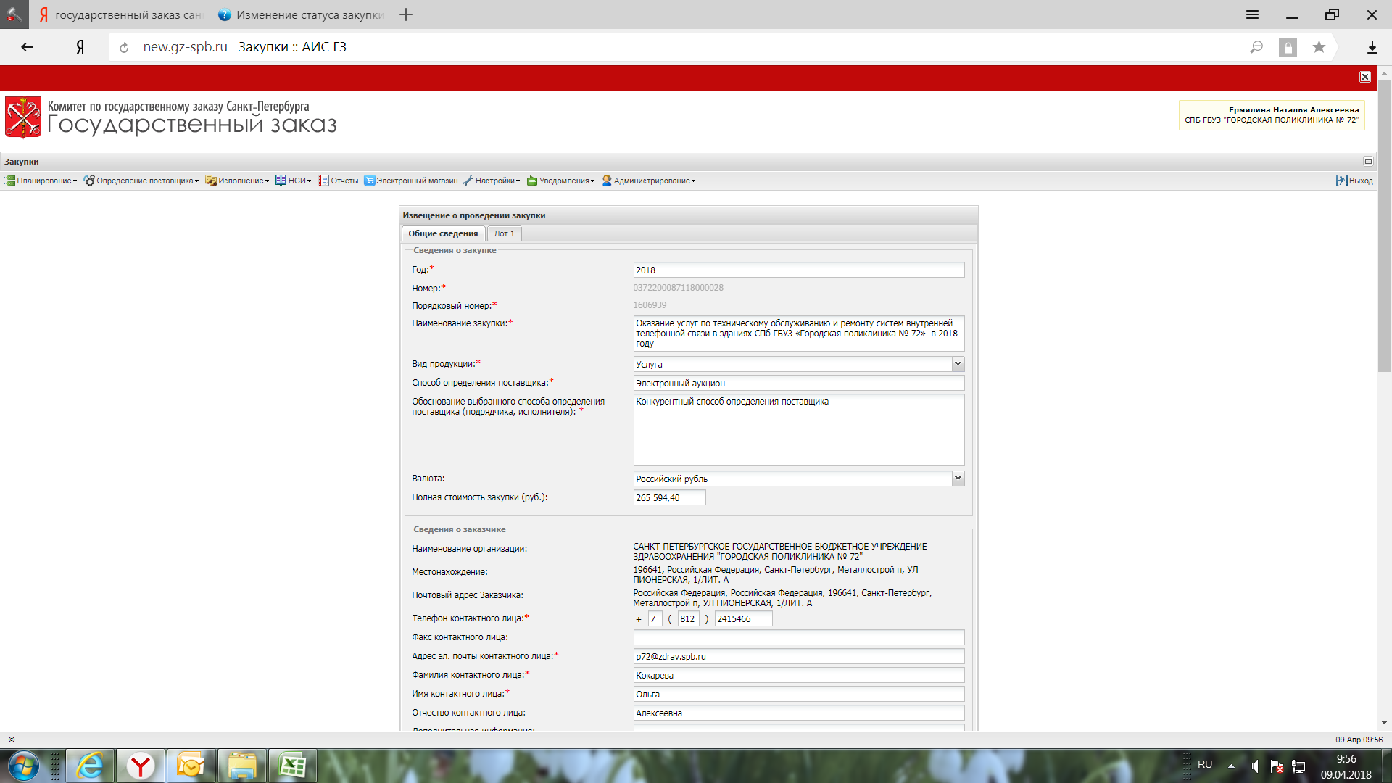Open Excel from the taskbar
Screen dimensions: 1392x783
[x=293, y=766]
